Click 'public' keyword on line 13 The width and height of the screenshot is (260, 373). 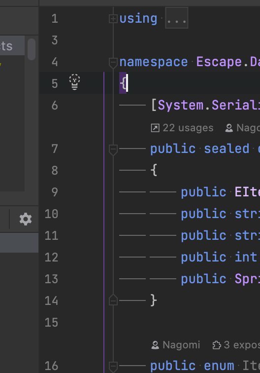(x=203, y=279)
